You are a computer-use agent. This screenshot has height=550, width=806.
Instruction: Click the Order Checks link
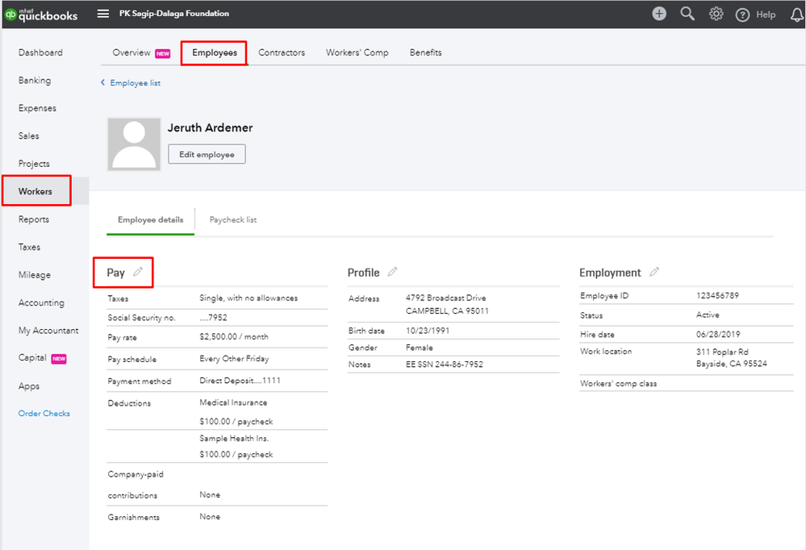44,414
